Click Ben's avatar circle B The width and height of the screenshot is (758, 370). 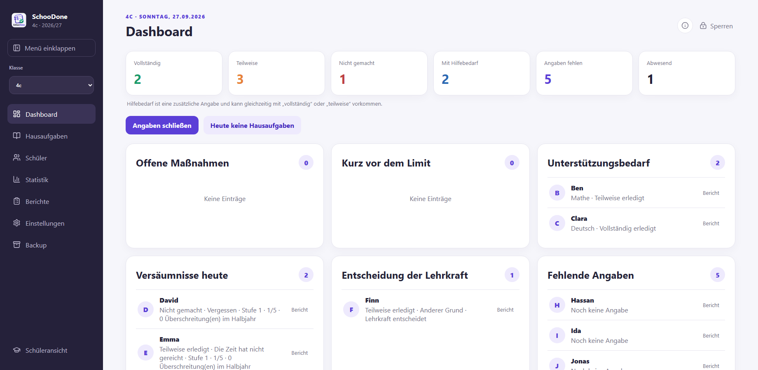point(557,193)
